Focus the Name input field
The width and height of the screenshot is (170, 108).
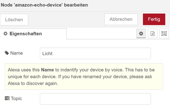[95, 53]
